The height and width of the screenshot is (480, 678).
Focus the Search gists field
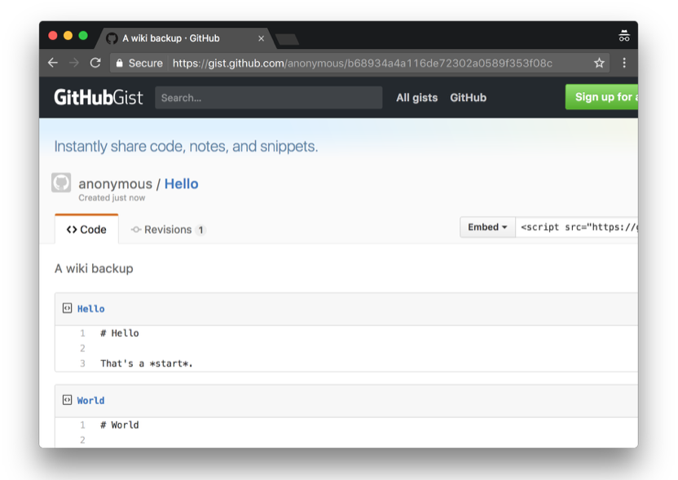coord(269,98)
